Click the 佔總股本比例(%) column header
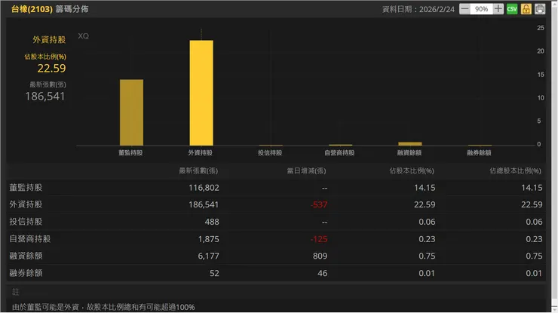 (x=515, y=171)
